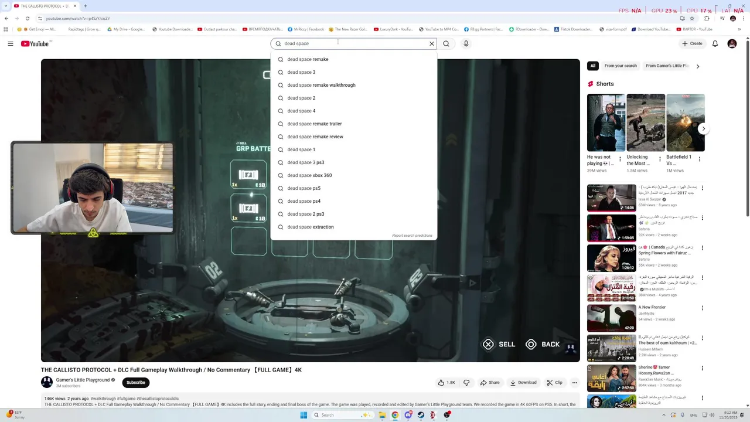Open the account avatar menu
Image resolution: width=750 pixels, height=422 pixels.
732,43
